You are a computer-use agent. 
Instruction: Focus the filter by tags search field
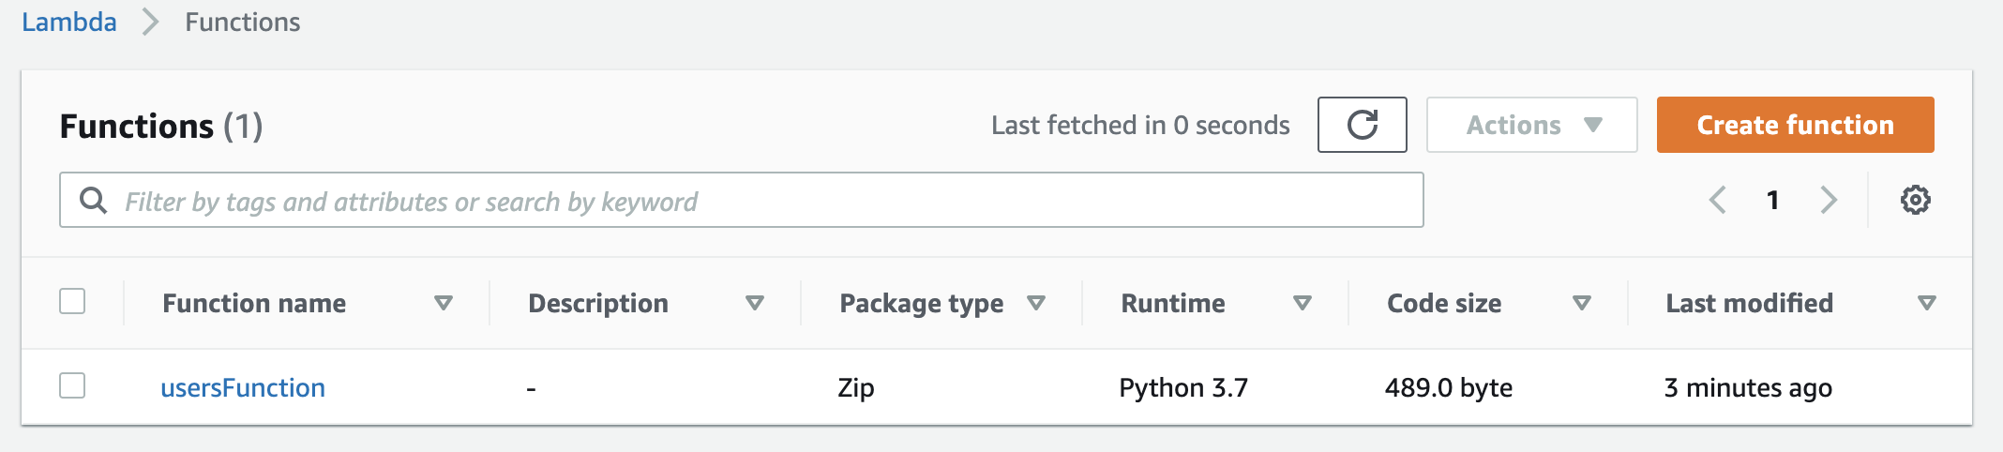click(x=741, y=200)
